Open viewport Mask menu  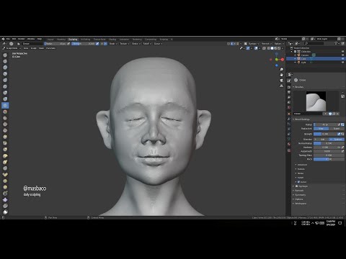click(41, 48)
